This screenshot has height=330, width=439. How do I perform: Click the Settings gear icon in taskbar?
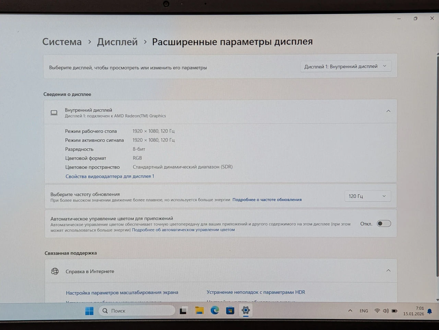coord(246,310)
